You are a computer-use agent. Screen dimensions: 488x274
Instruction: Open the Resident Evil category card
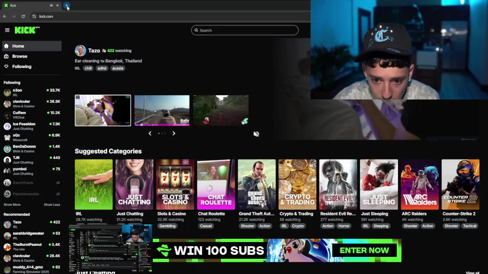[338, 185]
